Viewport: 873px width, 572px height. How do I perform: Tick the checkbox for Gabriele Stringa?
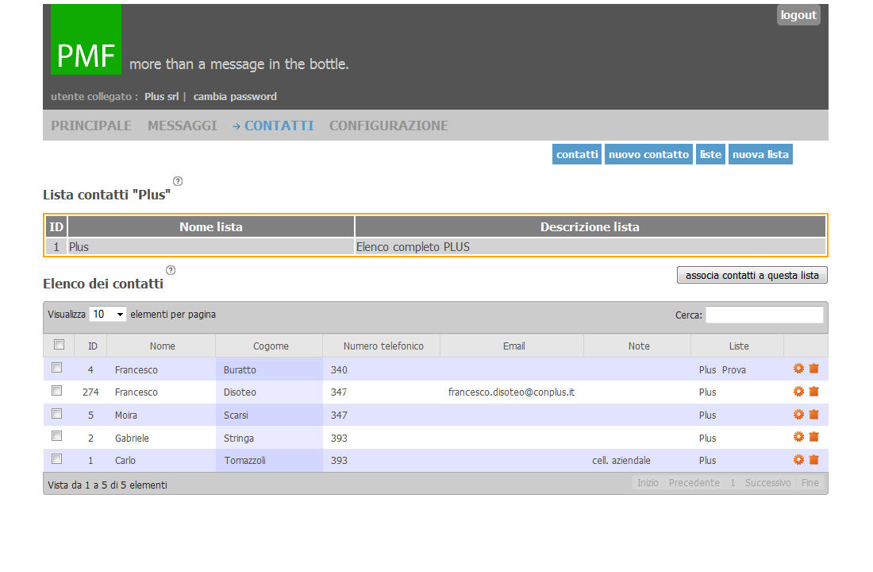pos(57,435)
